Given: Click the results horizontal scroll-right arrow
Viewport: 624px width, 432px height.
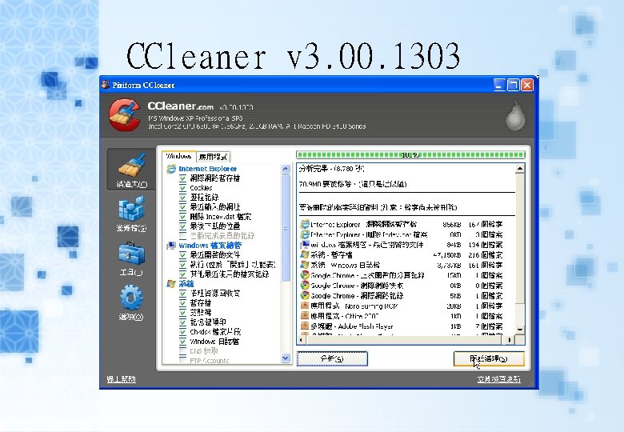Looking at the screenshot, I should (510, 340).
